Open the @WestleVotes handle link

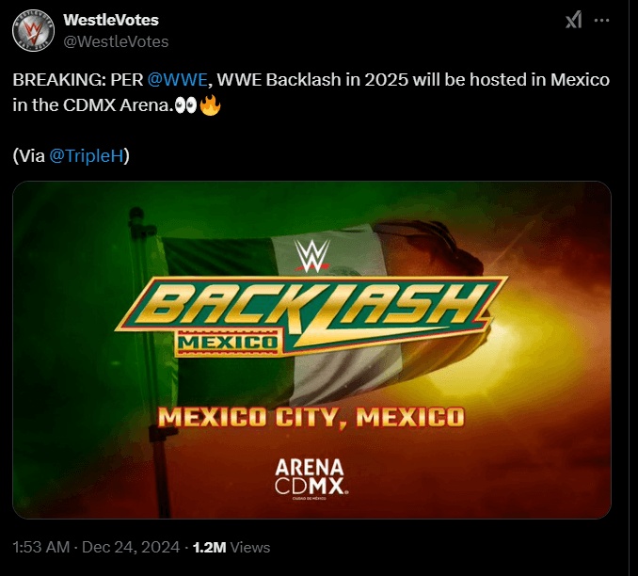(116, 41)
